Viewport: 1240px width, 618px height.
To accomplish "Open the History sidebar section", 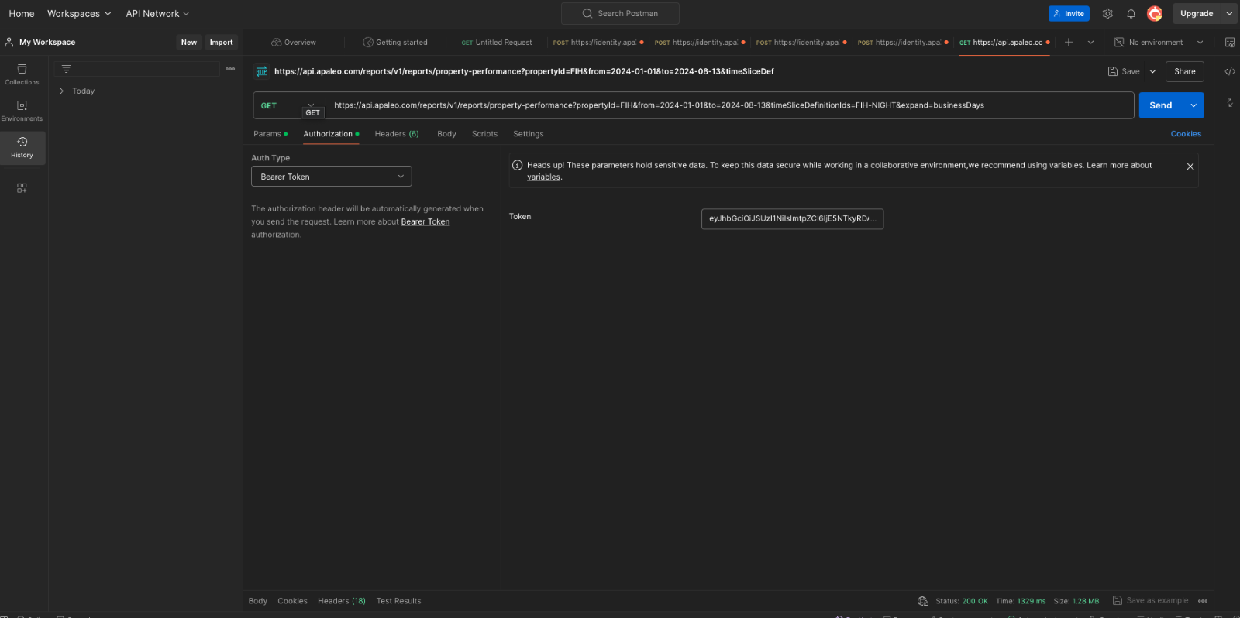I will coord(22,148).
